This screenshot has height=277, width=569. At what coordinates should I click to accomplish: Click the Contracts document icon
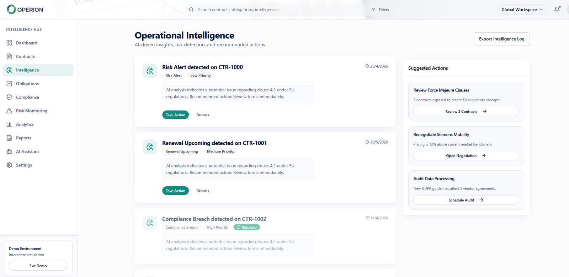[9, 57]
